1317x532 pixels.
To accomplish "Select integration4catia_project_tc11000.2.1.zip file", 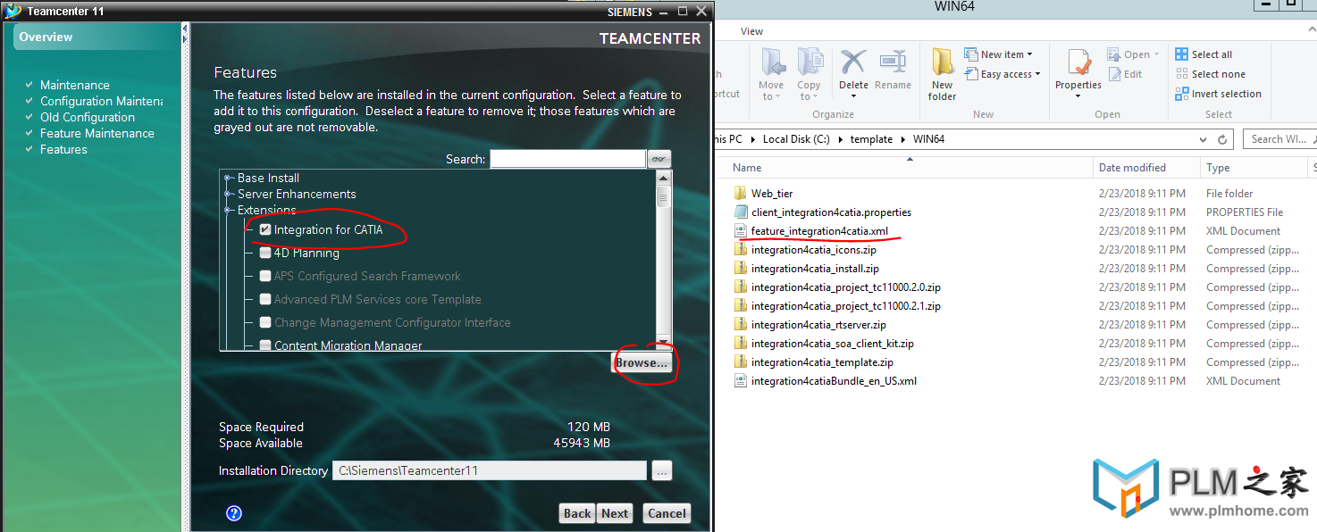I will coord(845,305).
